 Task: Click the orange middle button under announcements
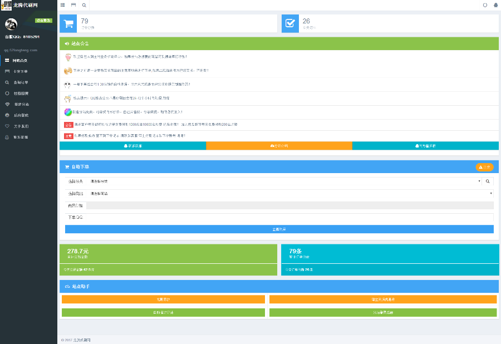tap(279, 146)
